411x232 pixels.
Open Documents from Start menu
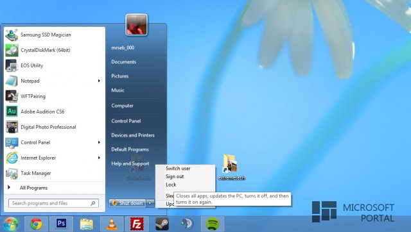pos(124,62)
